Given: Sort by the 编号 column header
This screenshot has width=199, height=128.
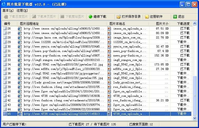Looking at the screenshot, I should point(9,24).
